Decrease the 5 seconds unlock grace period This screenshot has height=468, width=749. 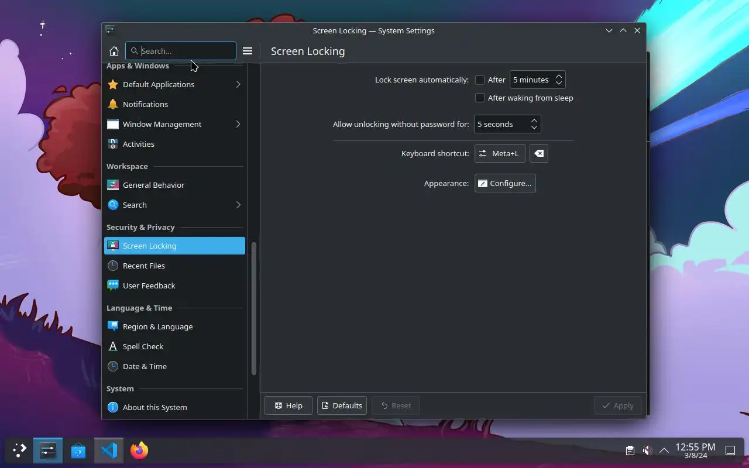tap(534, 128)
